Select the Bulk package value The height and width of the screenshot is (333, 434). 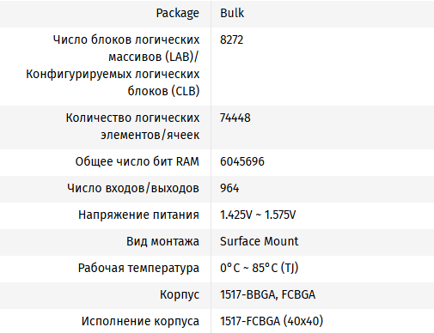232,13
